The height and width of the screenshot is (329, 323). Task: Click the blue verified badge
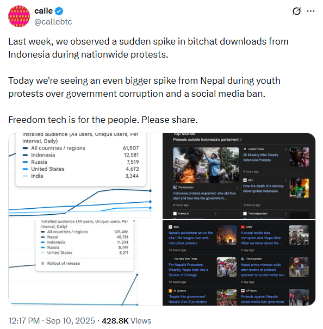click(x=59, y=11)
